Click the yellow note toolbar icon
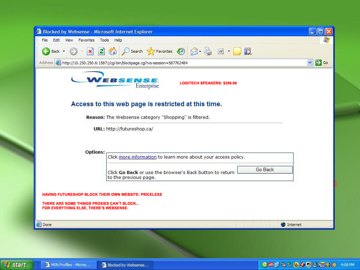The width and height of the screenshot is (360, 270). 237,51
